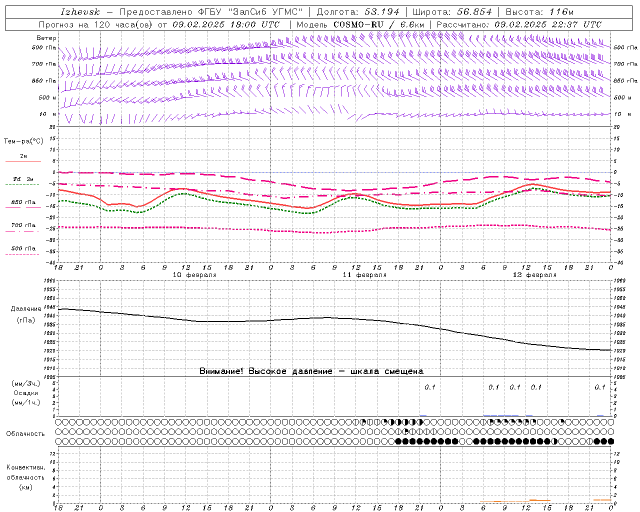The image size is (640, 512).
Task: Click the 'Td 2м' dew point legend entry
Action: 23,179
